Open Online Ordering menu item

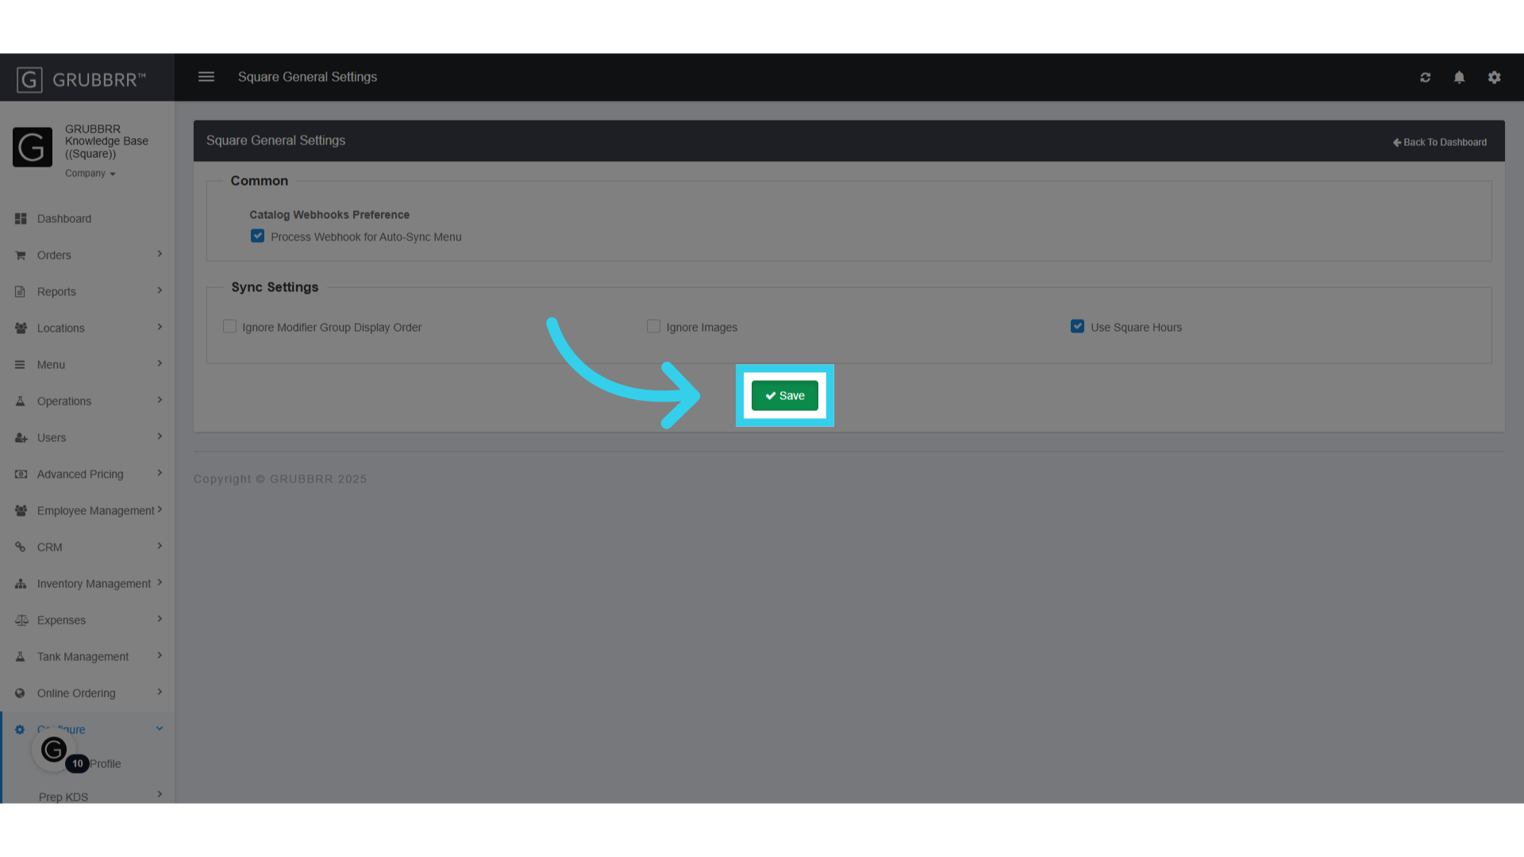tap(87, 693)
